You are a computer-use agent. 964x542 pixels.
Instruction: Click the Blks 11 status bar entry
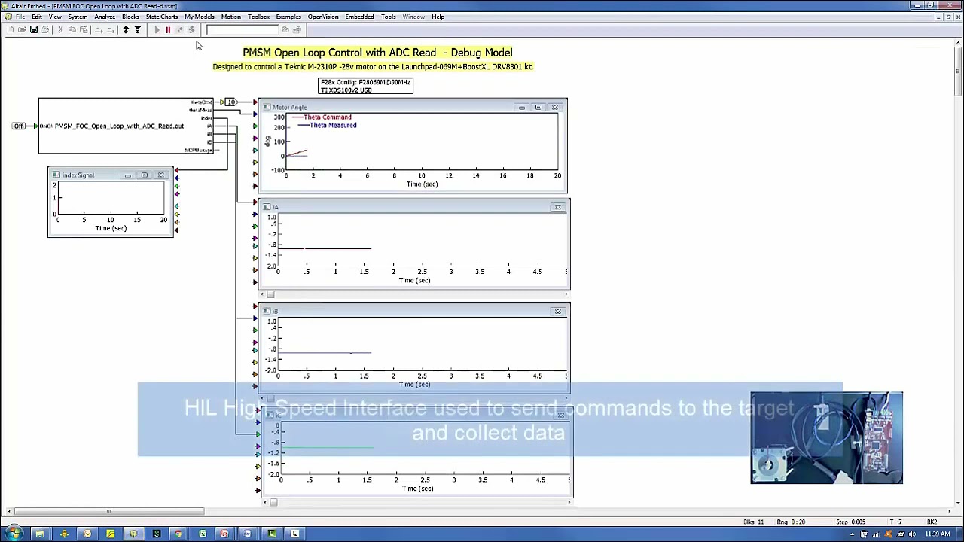[x=754, y=522]
